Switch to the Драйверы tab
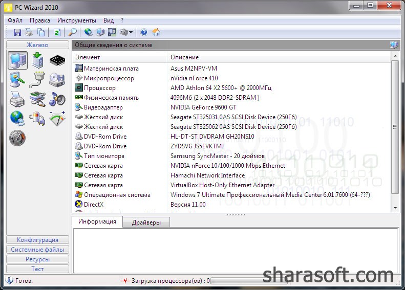Viewport: 405px width, 290px height. pyautogui.click(x=146, y=222)
